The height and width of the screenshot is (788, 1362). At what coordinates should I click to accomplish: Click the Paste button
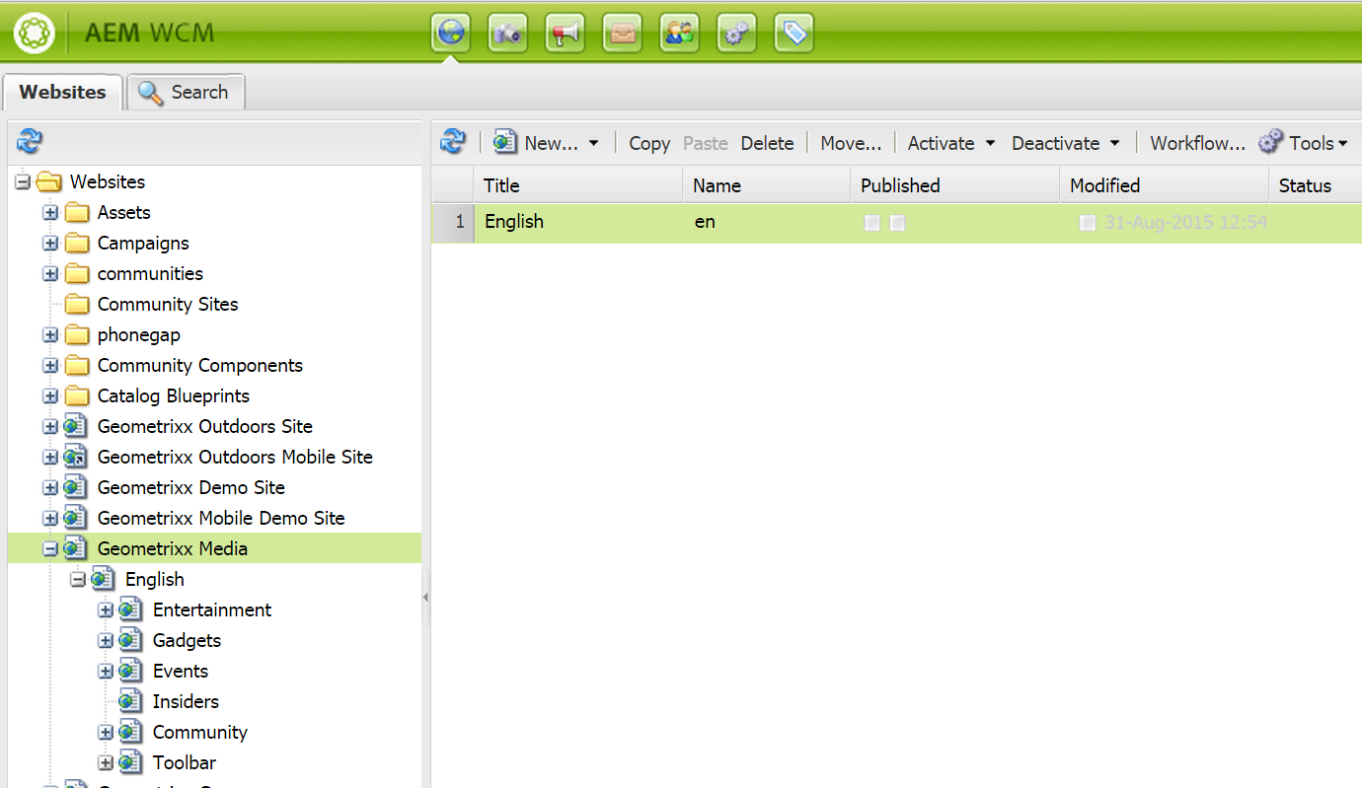[706, 143]
